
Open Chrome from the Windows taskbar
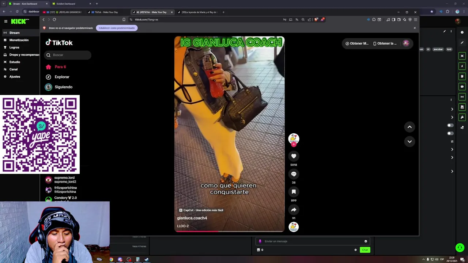click(x=111, y=260)
